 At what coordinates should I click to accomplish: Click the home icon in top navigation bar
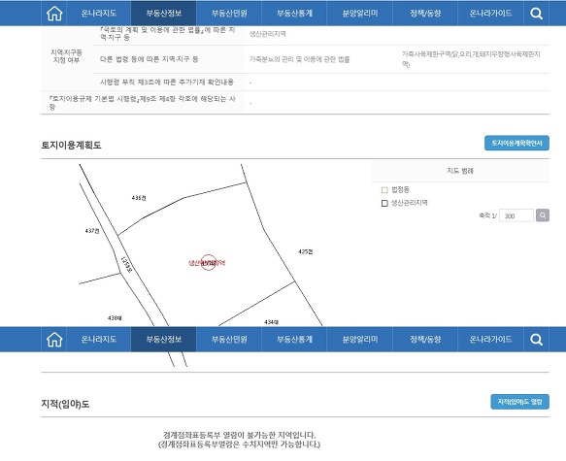[54, 14]
